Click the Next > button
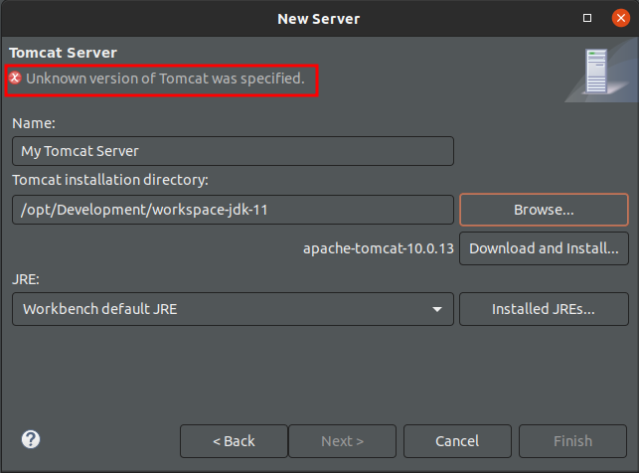The image size is (639, 473). pos(342,441)
